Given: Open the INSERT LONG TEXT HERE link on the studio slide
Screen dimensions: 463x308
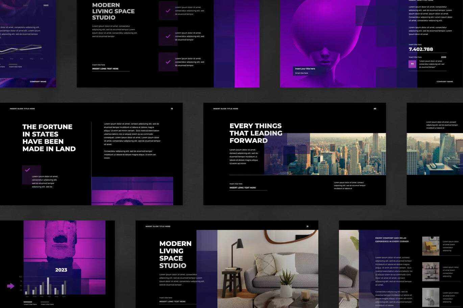Looking at the screenshot, I should (x=105, y=68).
